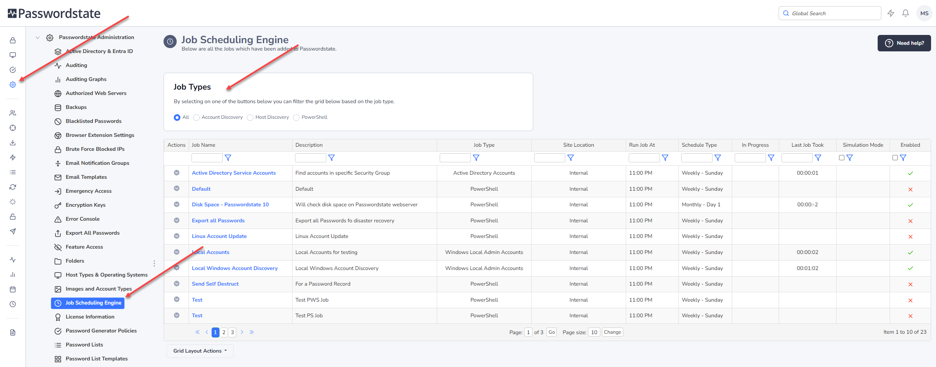The width and height of the screenshot is (936, 367).
Task: Open the Disk Space - Passwordstate 10 job link
Action: 230,205
